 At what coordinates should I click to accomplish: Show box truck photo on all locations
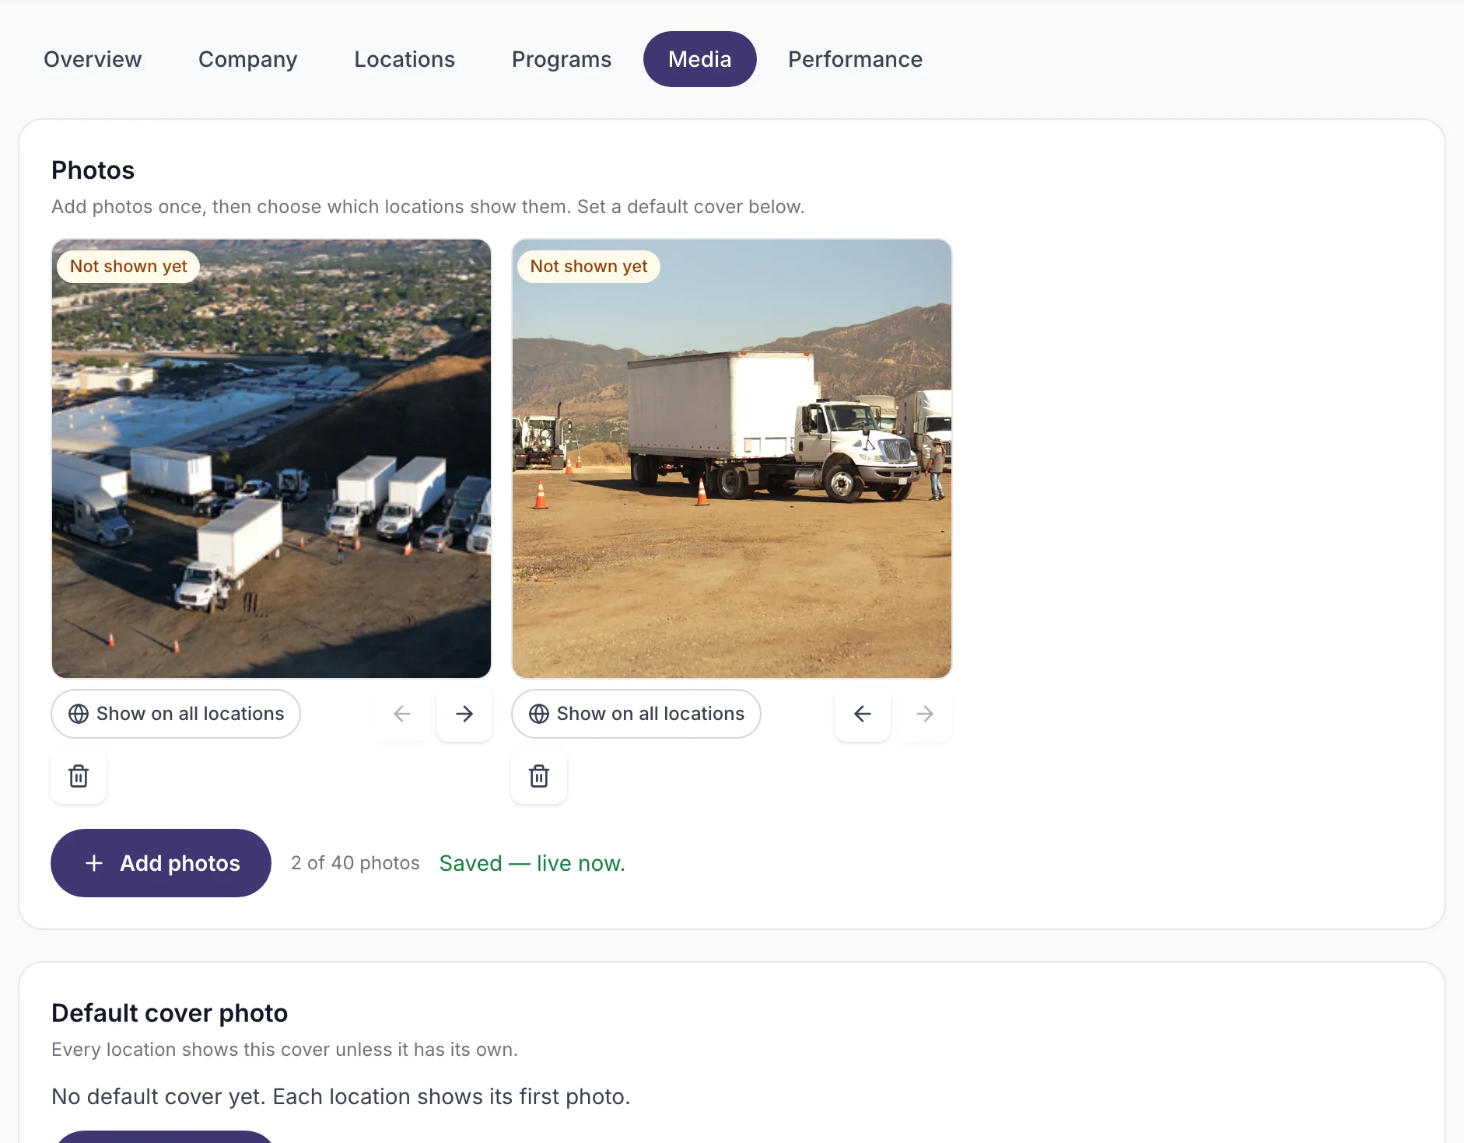tap(636, 714)
